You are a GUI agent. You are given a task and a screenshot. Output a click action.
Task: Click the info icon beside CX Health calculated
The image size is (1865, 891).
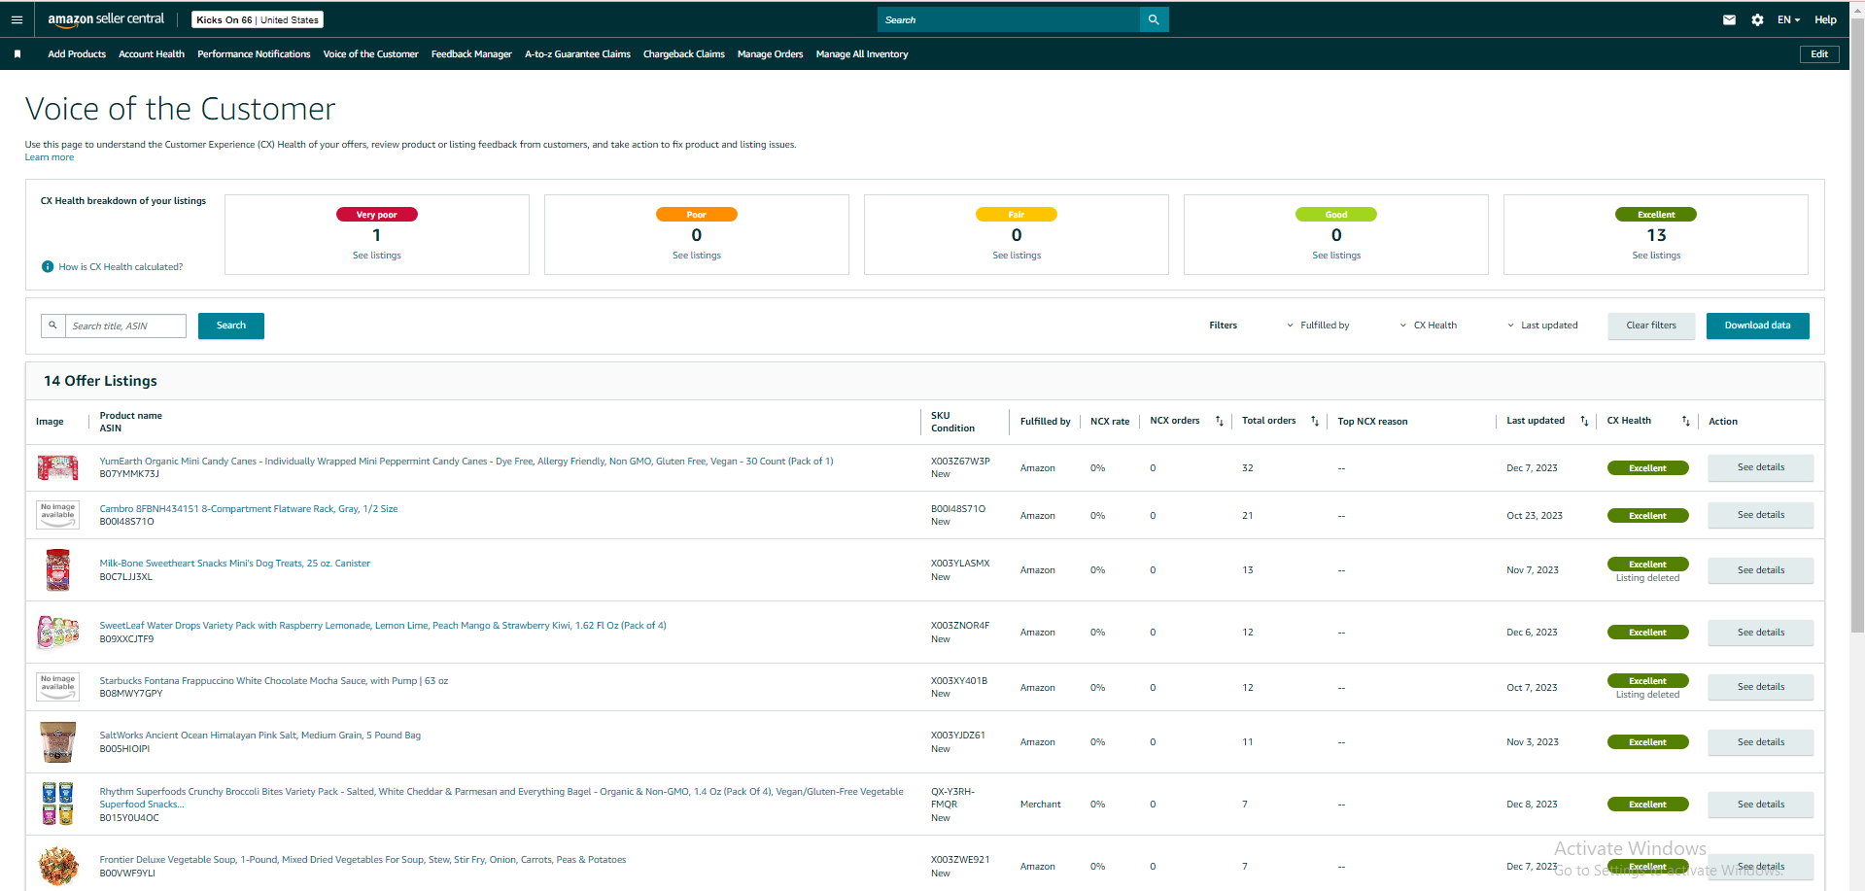[48, 266]
